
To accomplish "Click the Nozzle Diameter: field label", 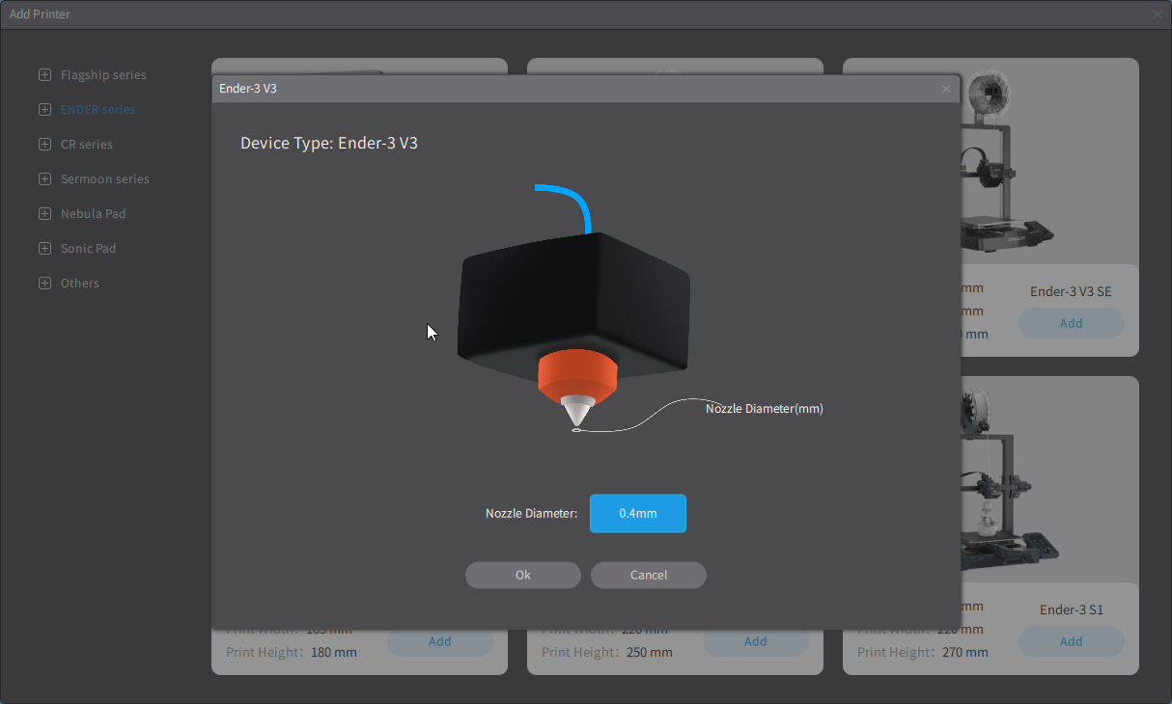I will (x=532, y=513).
